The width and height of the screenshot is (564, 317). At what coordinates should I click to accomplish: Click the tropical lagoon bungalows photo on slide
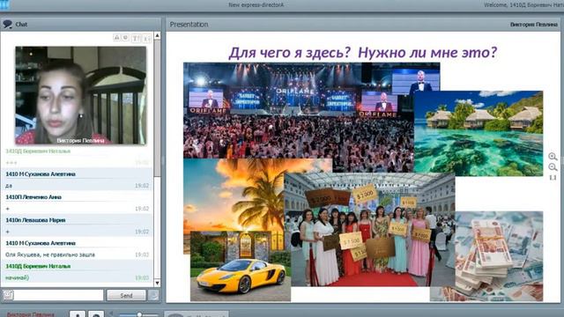479,133
